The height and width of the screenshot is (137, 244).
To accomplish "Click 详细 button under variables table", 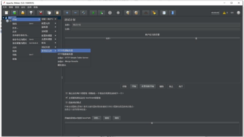I will 124,86.
